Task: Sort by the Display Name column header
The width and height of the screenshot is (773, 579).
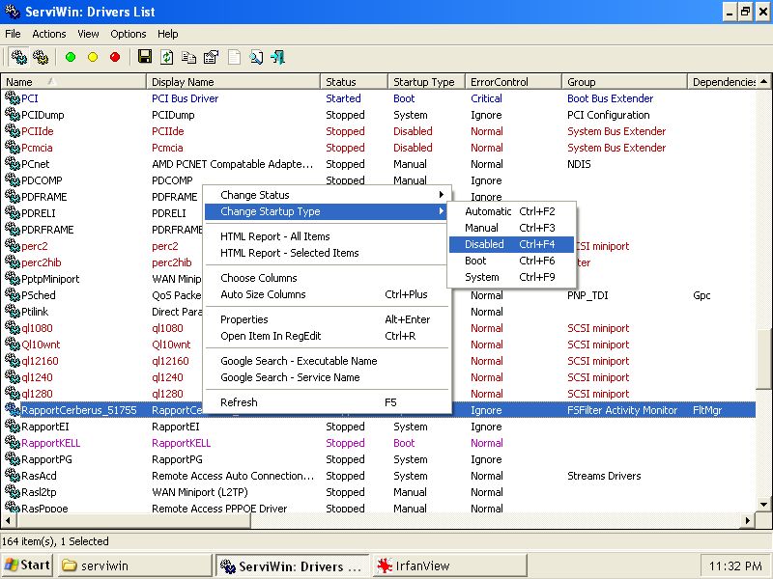Action: [233, 82]
